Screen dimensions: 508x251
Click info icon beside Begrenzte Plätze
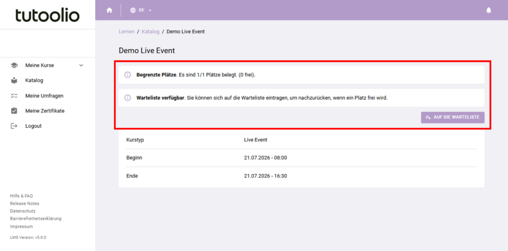point(127,75)
